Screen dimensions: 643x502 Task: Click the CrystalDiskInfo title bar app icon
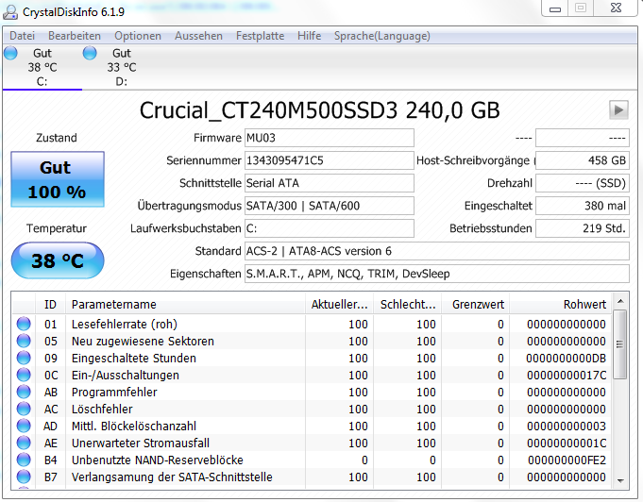click(10, 12)
